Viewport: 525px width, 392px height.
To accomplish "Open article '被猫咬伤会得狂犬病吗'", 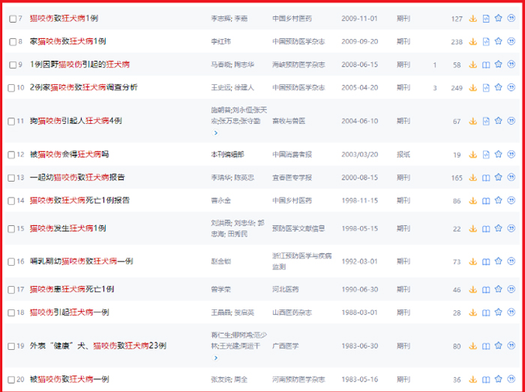I will tap(69, 155).
